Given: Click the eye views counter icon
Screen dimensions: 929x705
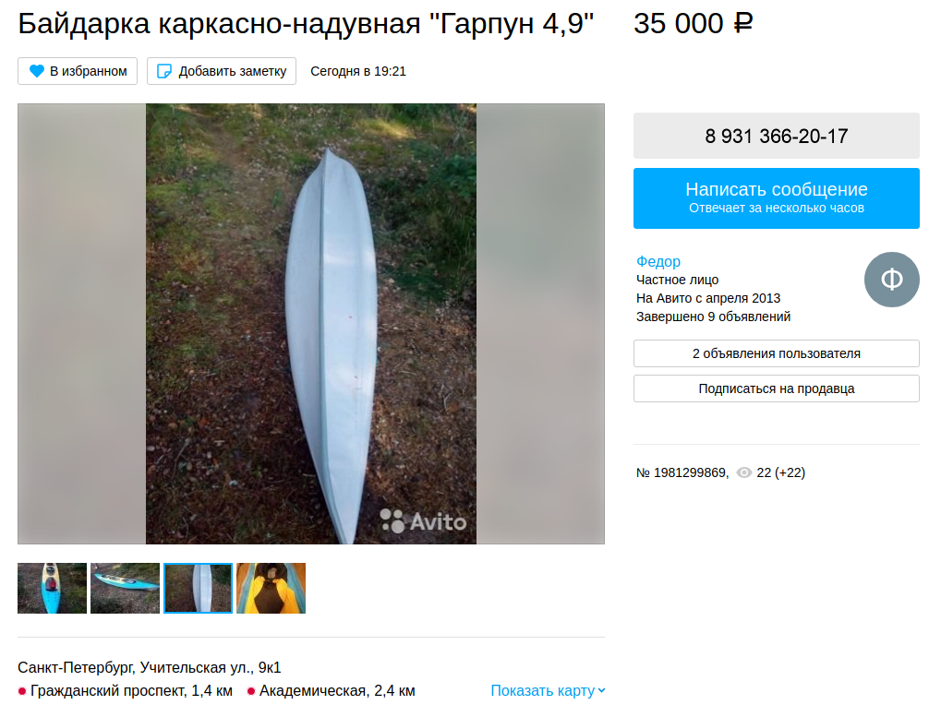Looking at the screenshot, I should [743, 472].
